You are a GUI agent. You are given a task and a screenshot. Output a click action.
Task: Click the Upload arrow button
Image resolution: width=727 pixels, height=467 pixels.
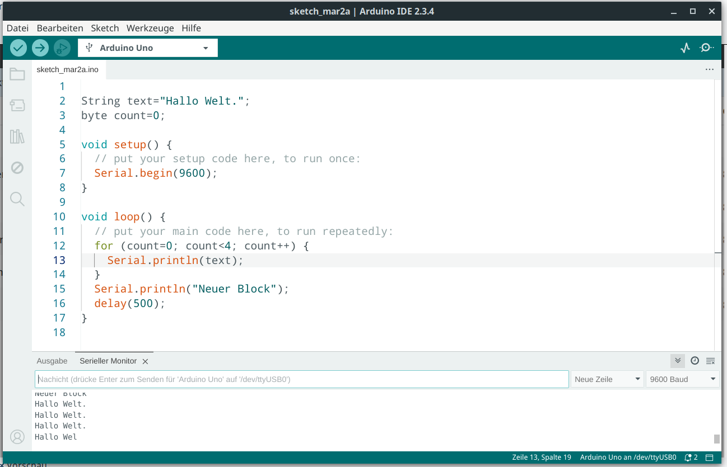pos(40,48)
